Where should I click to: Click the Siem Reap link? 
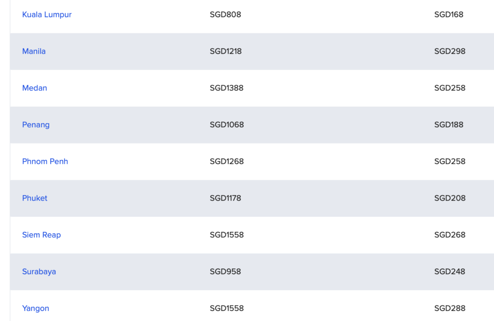(41, 235)
